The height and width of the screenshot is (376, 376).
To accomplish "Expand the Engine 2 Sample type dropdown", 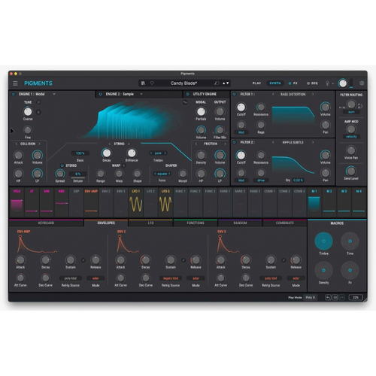I will click(x=141, y=94).
